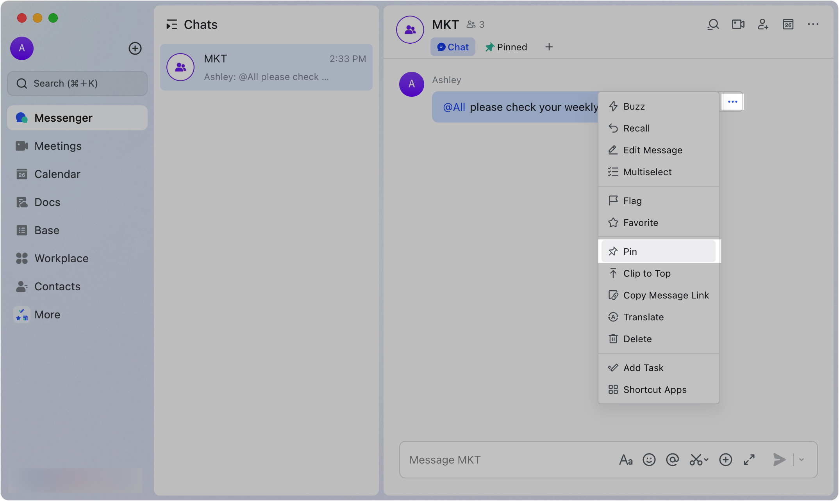Open Contacts from the sidebar
Image resolution: width=839 pixels, height=501 pixels.
tap(57, 286)
